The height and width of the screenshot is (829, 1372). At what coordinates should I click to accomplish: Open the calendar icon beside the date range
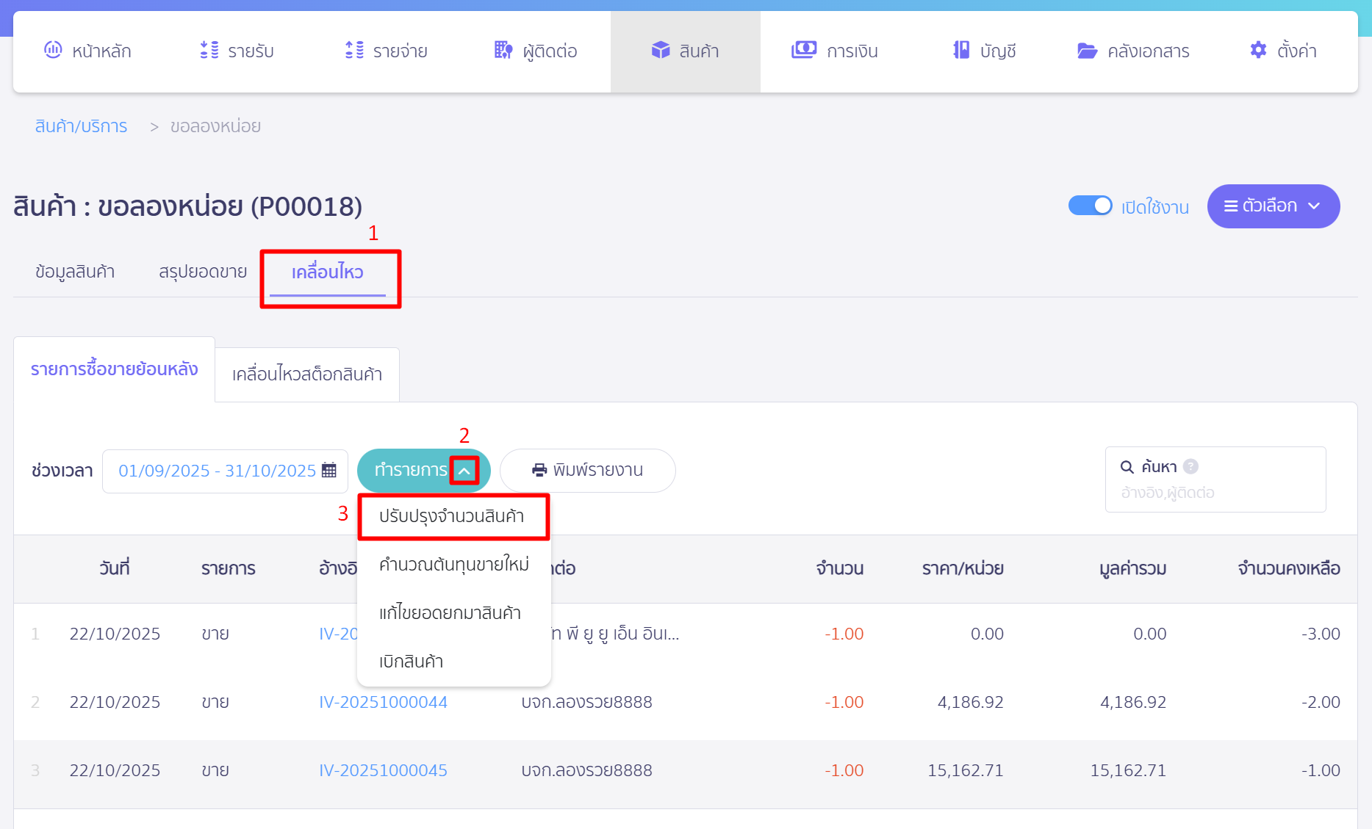[328, 471]
